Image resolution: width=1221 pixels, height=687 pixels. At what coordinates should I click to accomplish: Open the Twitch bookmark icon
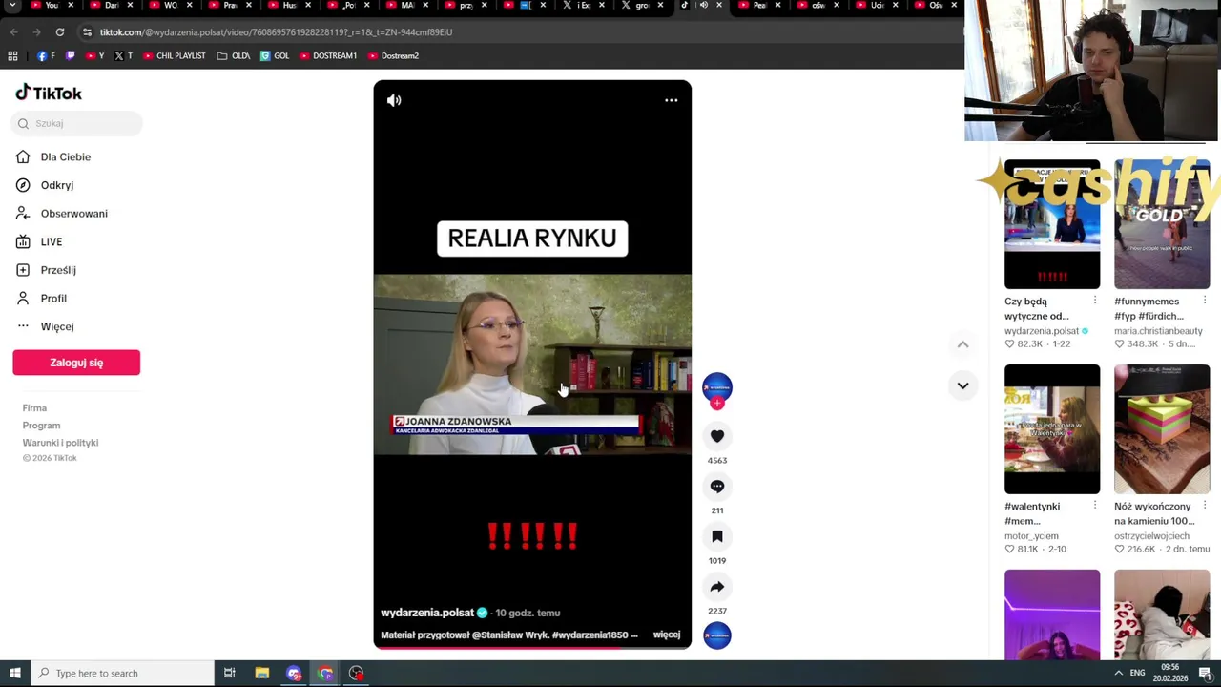(70, 55)
